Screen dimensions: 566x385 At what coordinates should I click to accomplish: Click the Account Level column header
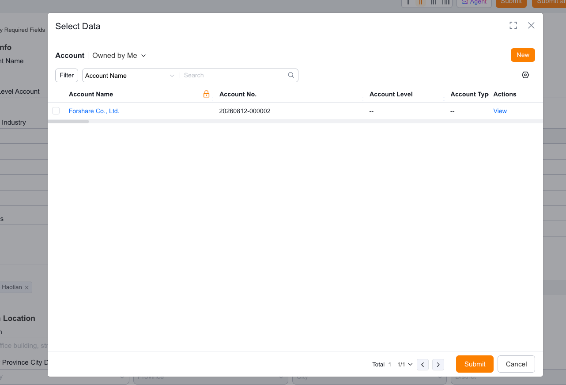coord(391,94)
